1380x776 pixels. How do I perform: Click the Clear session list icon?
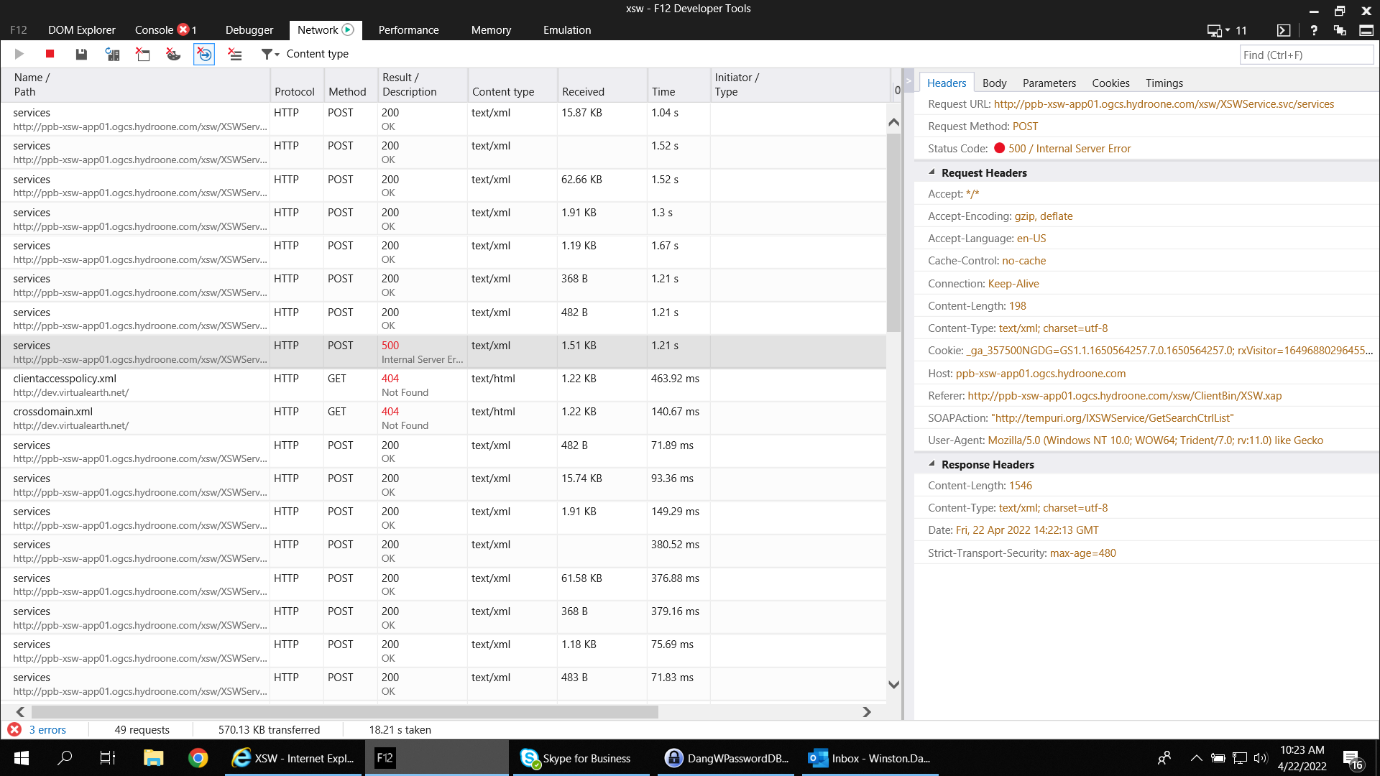[235, 54]
